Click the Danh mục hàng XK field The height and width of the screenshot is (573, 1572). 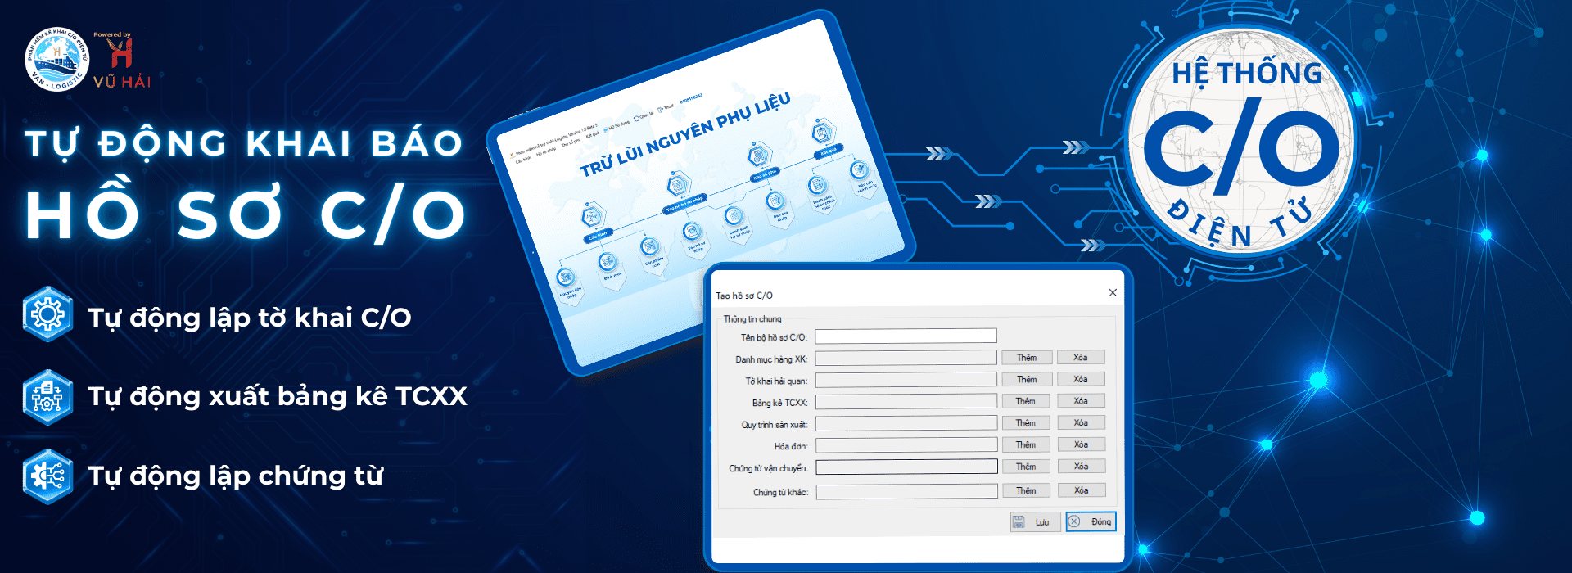(906, 358)
